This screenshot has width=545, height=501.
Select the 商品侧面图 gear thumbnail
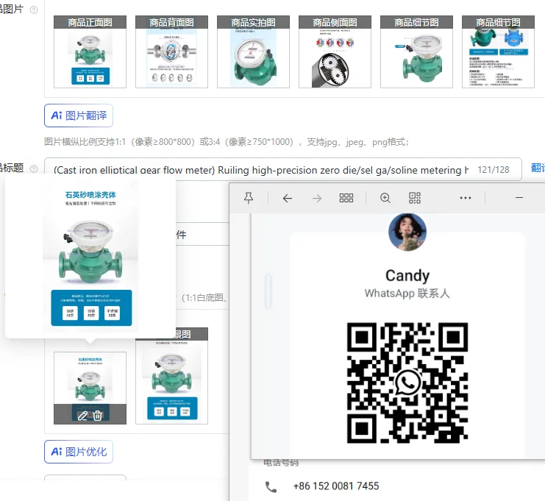point(335,51)
